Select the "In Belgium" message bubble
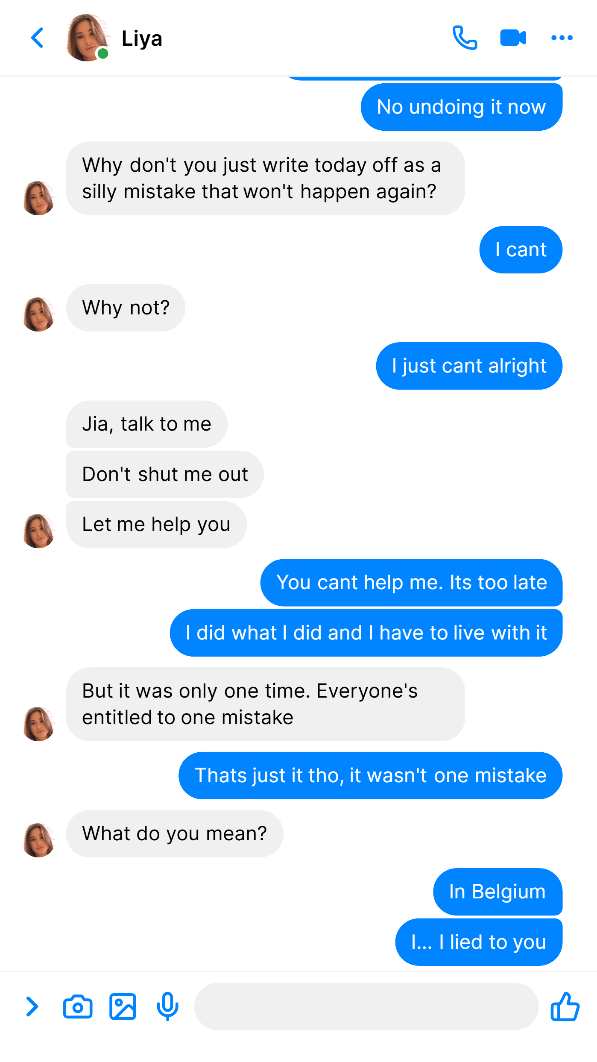The width and height of the screenshot is (597, 1062). (x=498, y=892)
